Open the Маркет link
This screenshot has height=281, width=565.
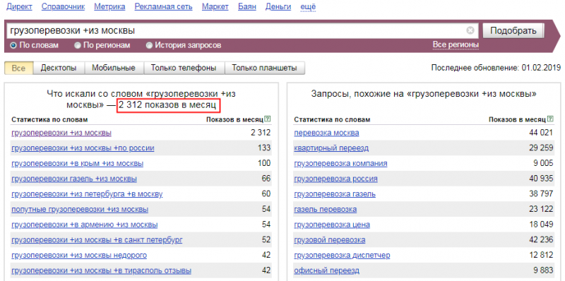[x=215, y=6]
